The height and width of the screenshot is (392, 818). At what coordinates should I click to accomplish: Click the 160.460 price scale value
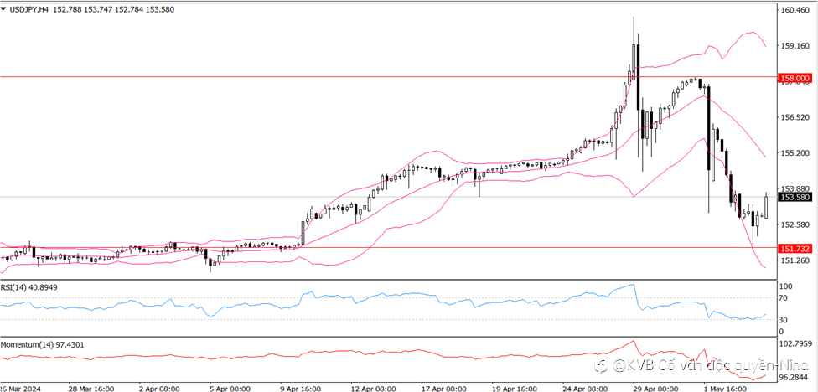(795, 10)
